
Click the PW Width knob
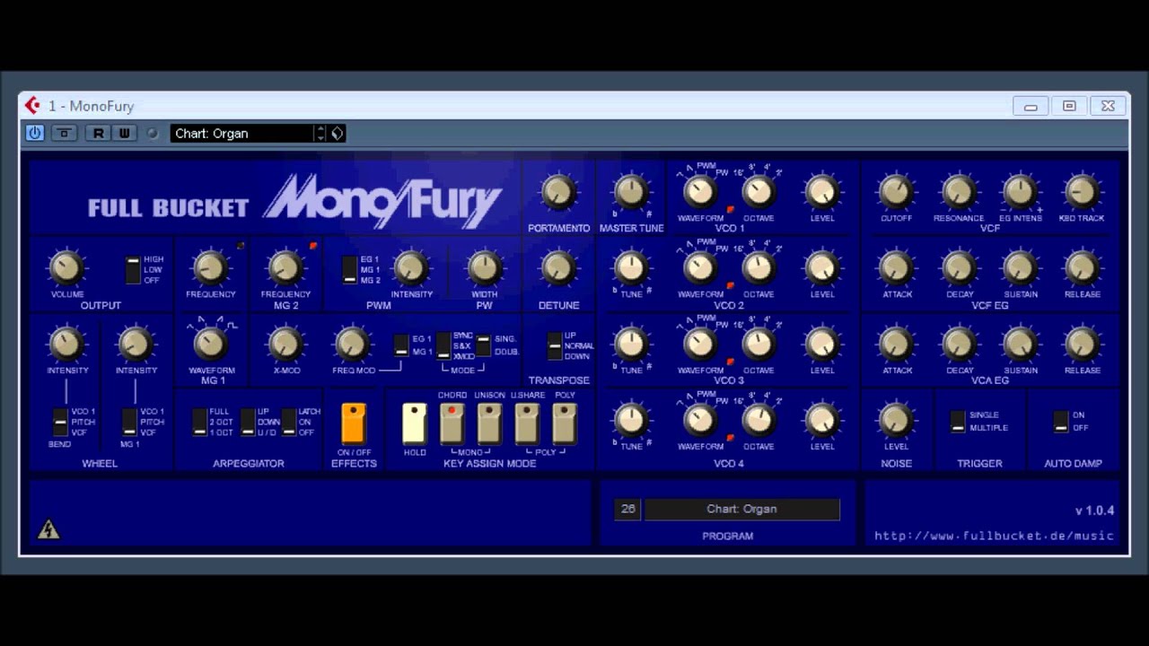click(x=485, y=267)
